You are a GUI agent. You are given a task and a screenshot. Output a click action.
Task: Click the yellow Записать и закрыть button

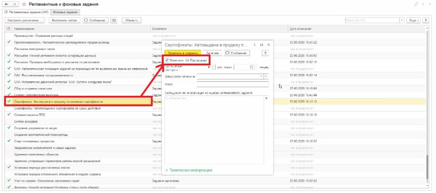point(183,53)
